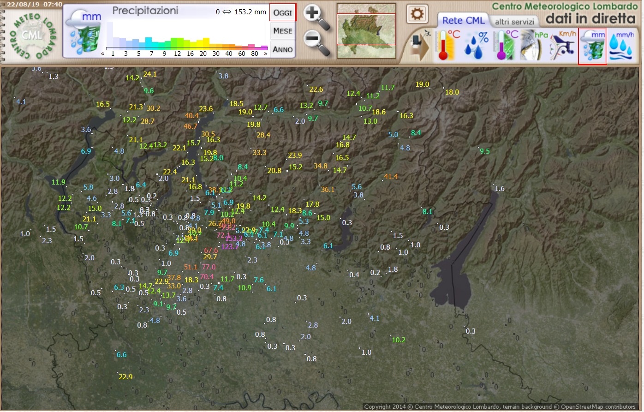Screen dimensions: 644x412
Task: Select the temperature thermometer °C icon
Action: (x=447, y=46)
